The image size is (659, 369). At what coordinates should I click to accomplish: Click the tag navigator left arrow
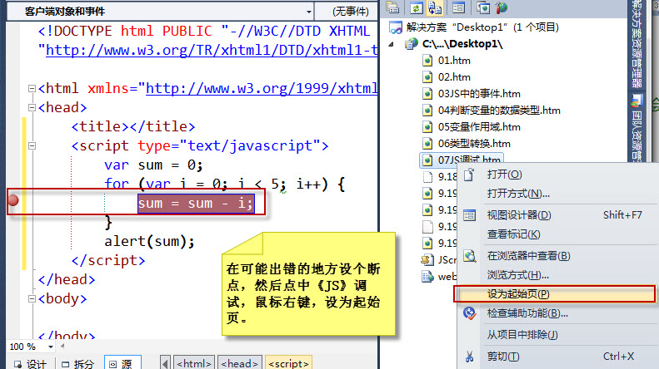pyautogui.click(x=165, y=363)
